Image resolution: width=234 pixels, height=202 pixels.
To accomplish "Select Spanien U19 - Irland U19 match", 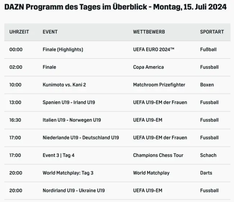I will [x=69, y=102].
